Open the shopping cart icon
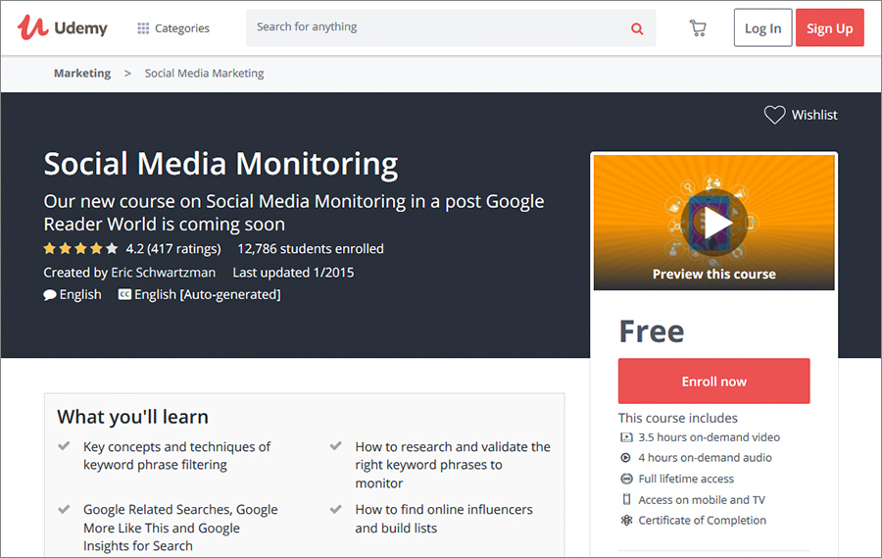The height and width of the screenshot is (558, 882). [698, 28]
